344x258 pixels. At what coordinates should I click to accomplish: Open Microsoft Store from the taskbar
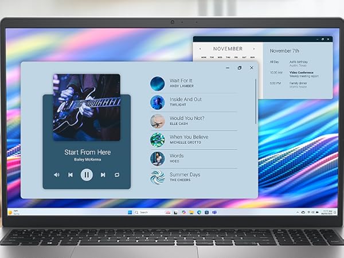pos(206,212)
